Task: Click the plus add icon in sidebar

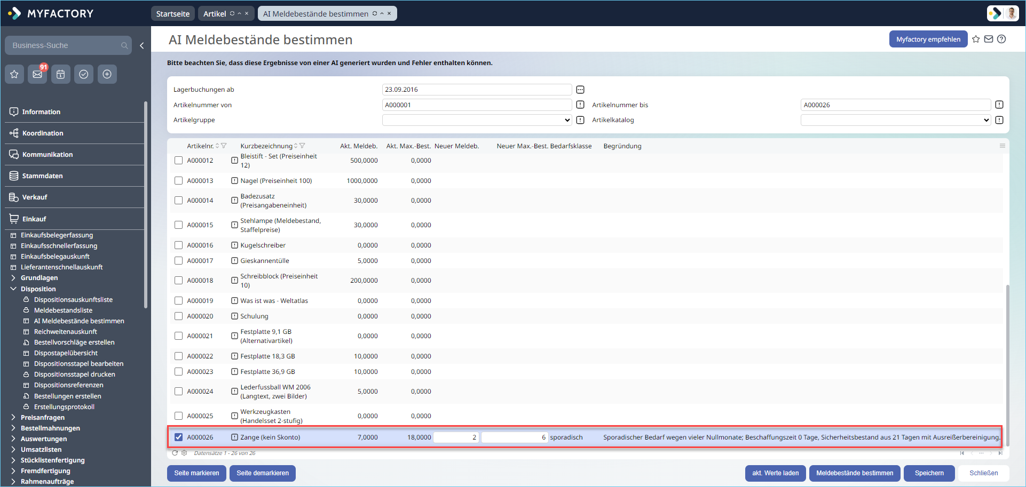Action: 107,74
